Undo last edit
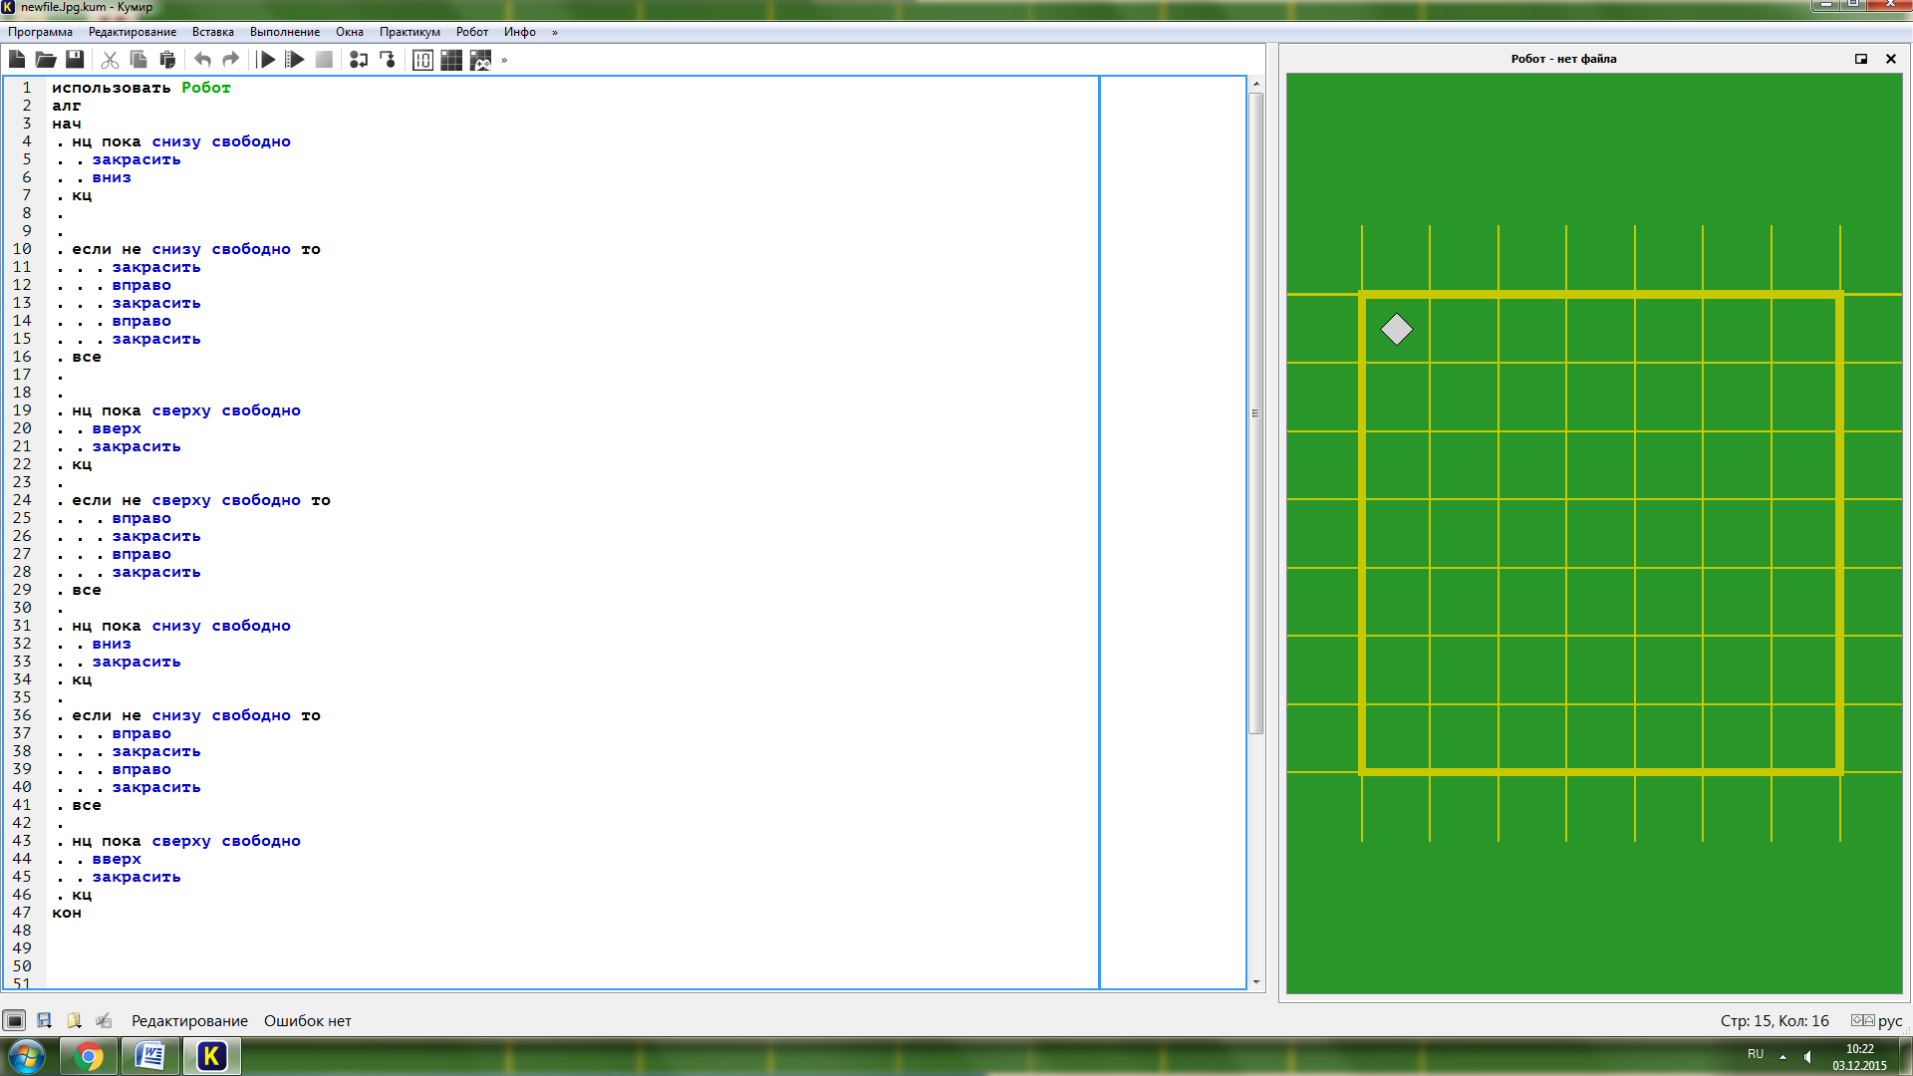This screenshot has height=1076, width=1913. click(x=202, y=60)
